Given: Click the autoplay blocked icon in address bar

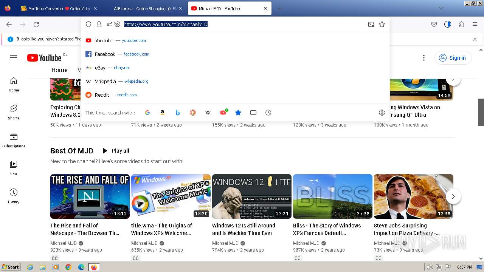Looking at the screenshot, I should point(117,24).
